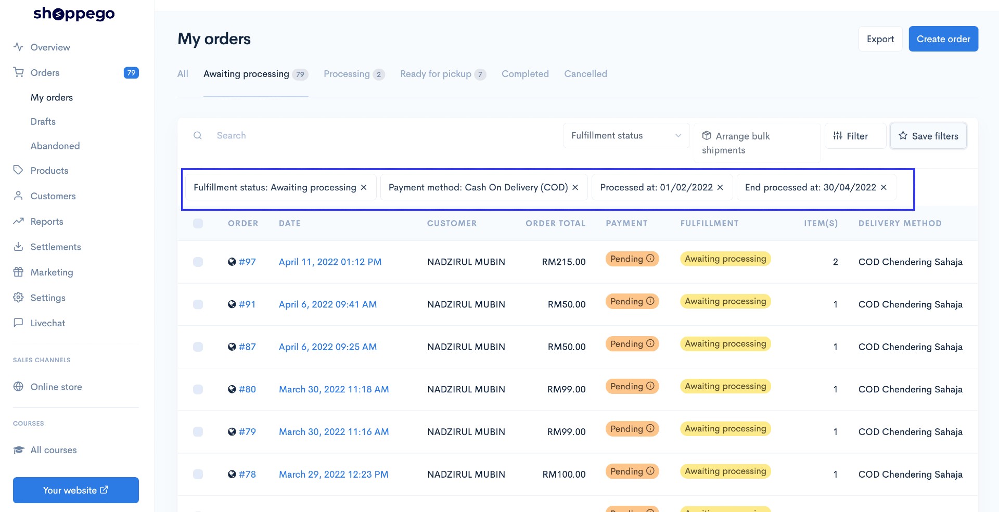Open the Filter options panel
The width and height of the screenshot is (999, 512).
click(855, 136)
